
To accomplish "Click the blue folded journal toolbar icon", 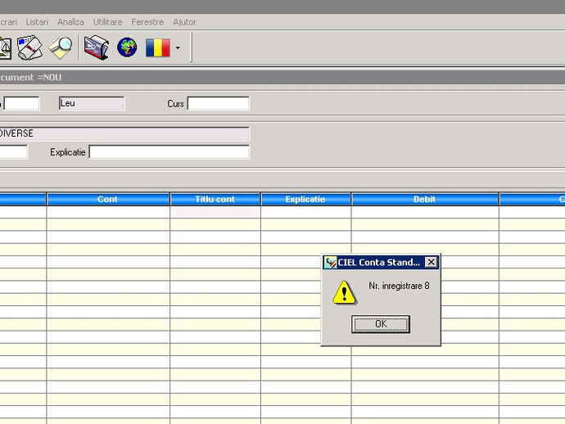I will (x=96, y=47).
